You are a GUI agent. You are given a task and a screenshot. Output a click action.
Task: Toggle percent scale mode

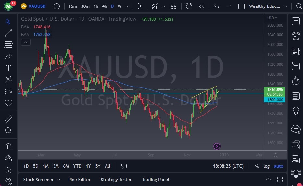coord(257,166)
